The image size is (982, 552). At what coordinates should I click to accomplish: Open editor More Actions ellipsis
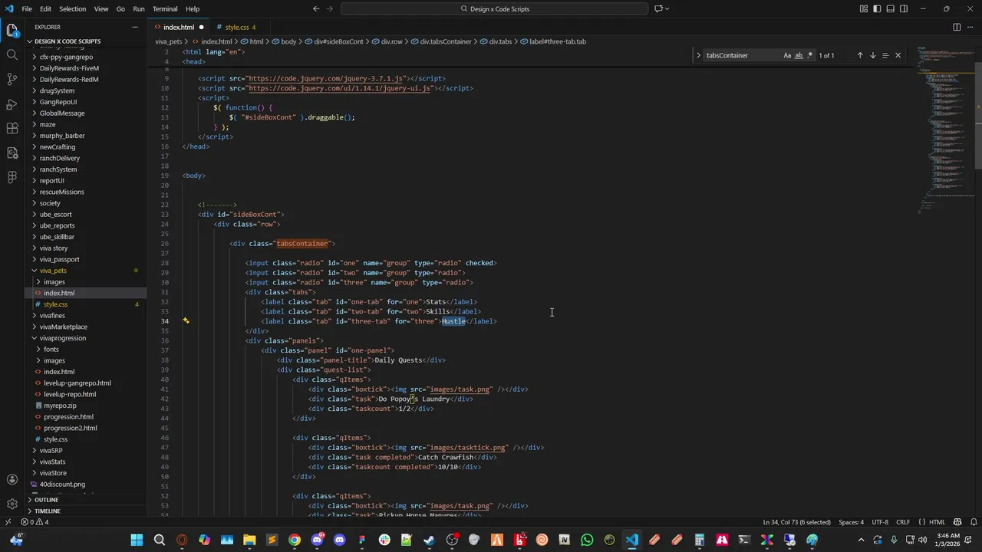[970, 27]
